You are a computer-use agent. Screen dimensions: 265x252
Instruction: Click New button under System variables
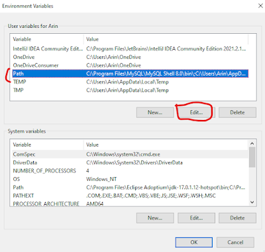pos(155,218)
